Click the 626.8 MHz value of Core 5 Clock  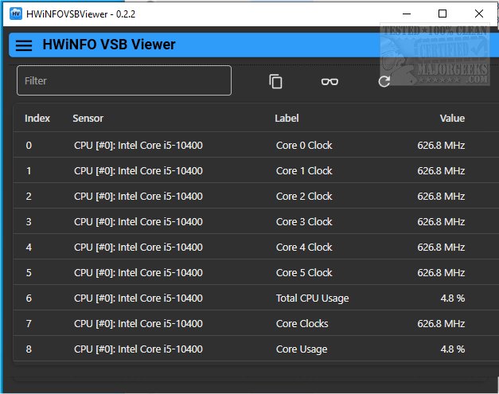[x=441, y=273]
